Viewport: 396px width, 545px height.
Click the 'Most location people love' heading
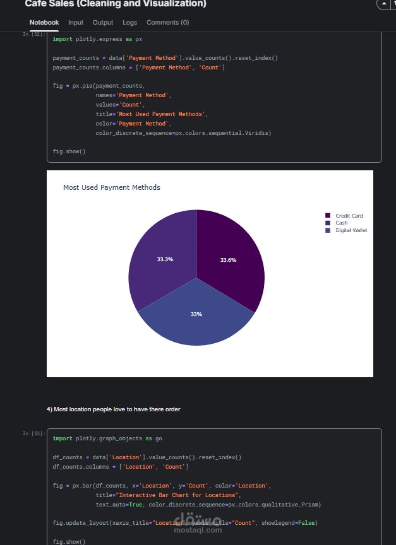pos(113,409)
